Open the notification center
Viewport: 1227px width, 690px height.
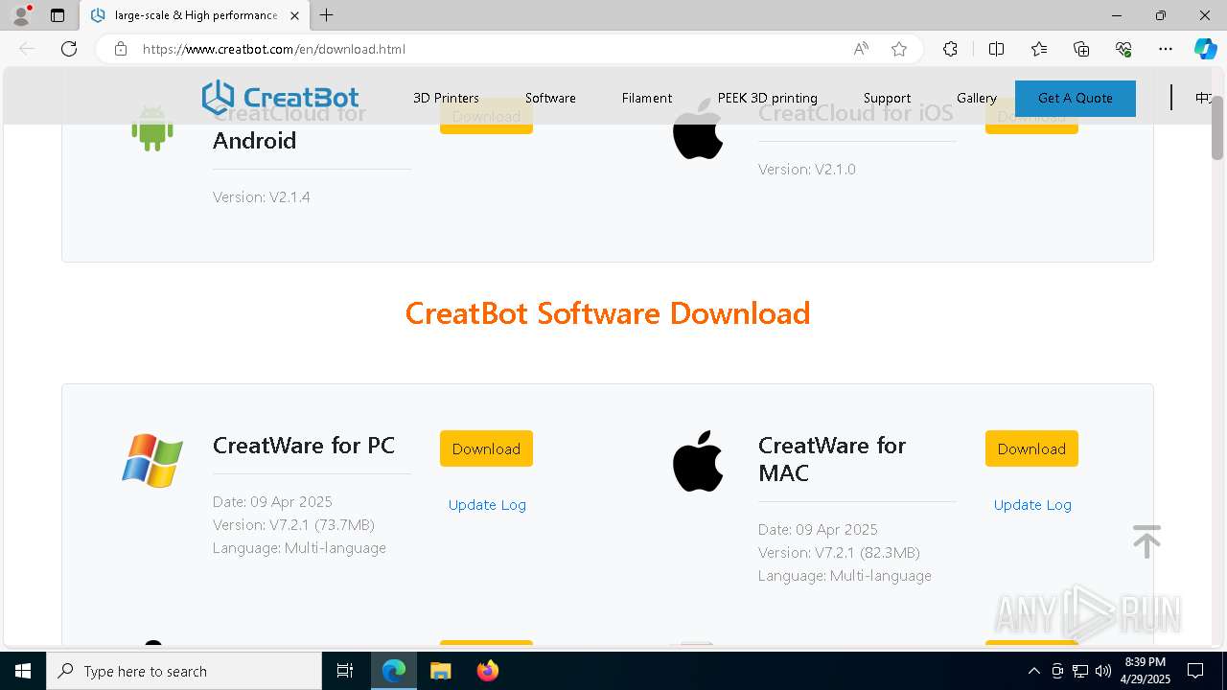(x=1195, y=671)
